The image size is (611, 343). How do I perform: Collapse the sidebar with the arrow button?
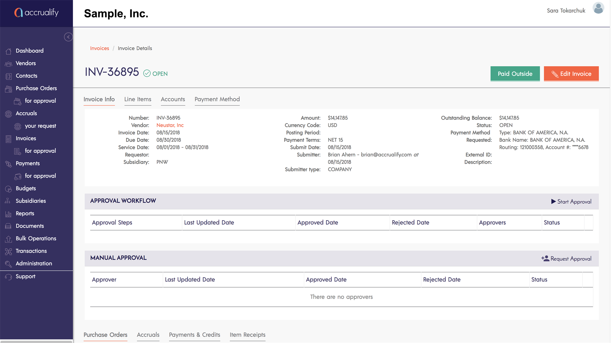coord(68,37)
